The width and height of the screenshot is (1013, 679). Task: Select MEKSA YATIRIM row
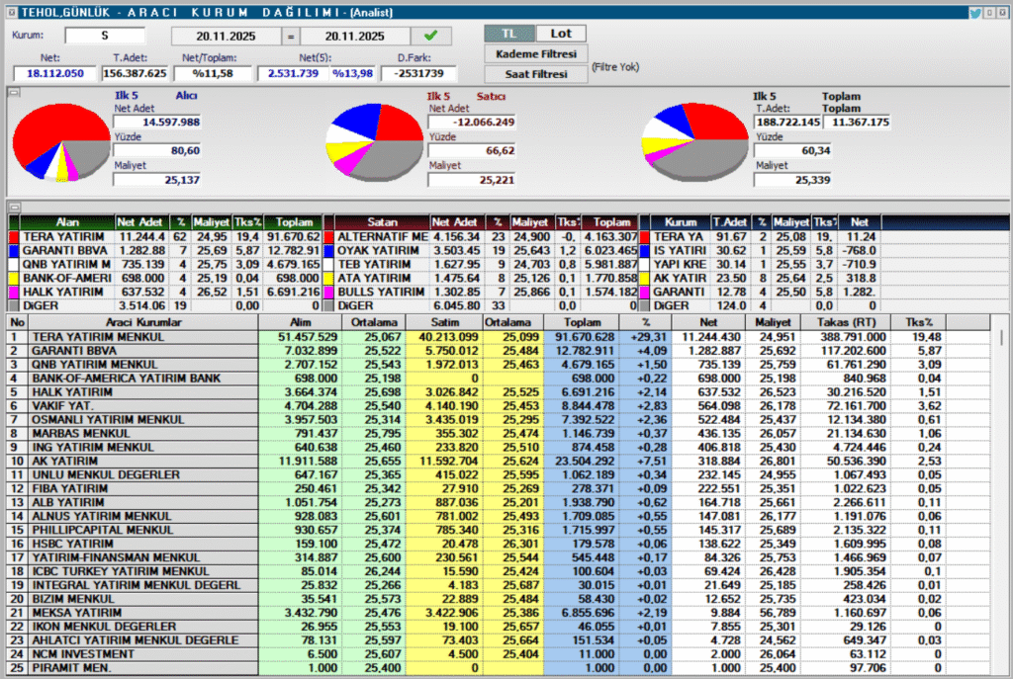(499, 613)
